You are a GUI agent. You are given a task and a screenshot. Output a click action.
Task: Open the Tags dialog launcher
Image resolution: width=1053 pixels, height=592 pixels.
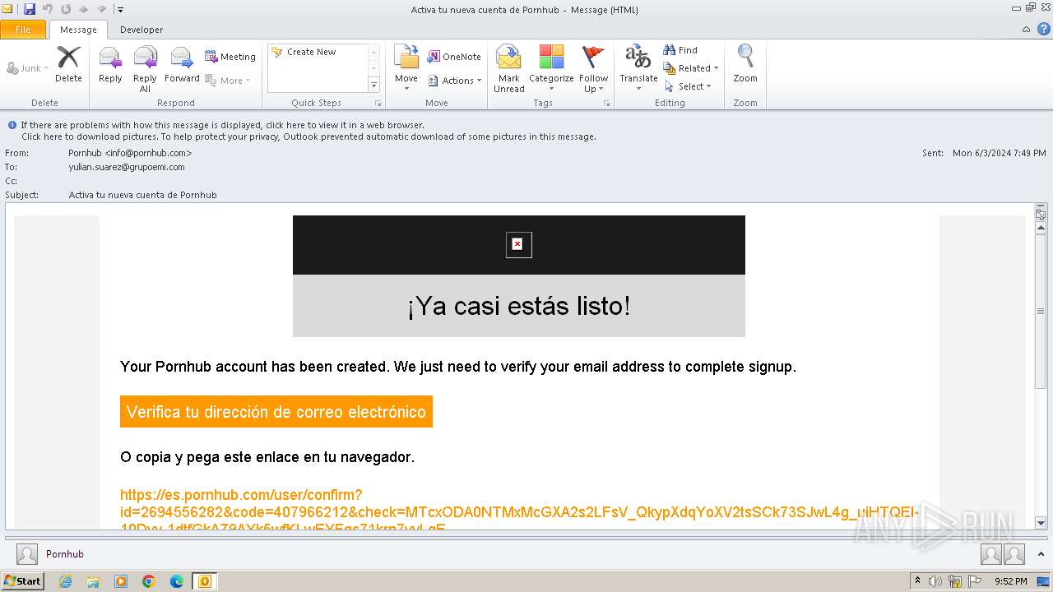coord(607,104)
